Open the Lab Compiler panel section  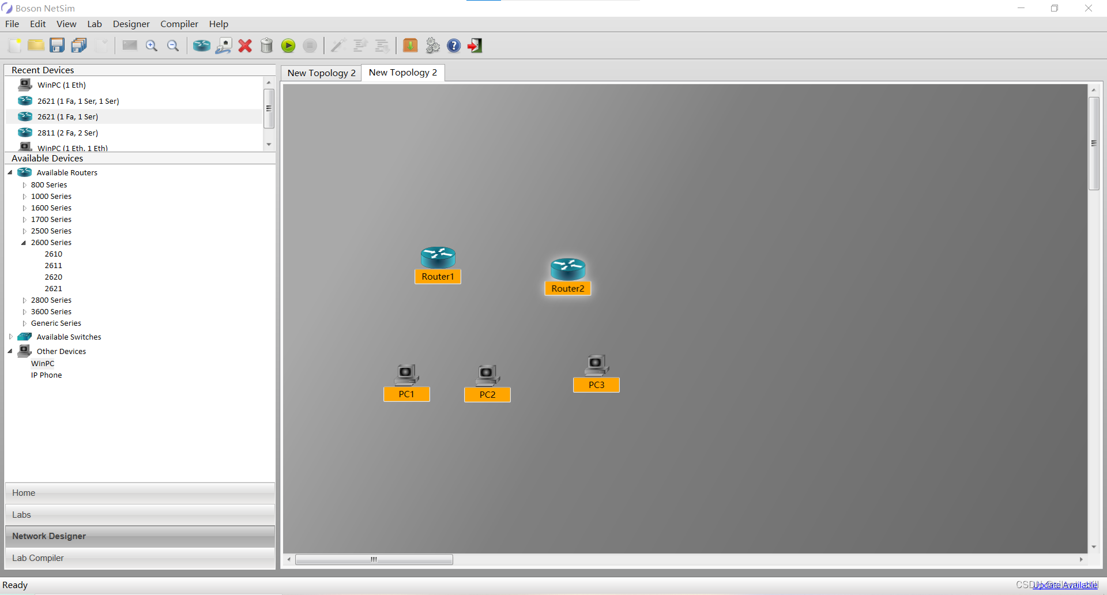140,558
